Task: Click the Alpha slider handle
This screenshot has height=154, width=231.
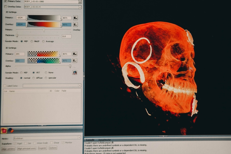Action: point(70,66)
